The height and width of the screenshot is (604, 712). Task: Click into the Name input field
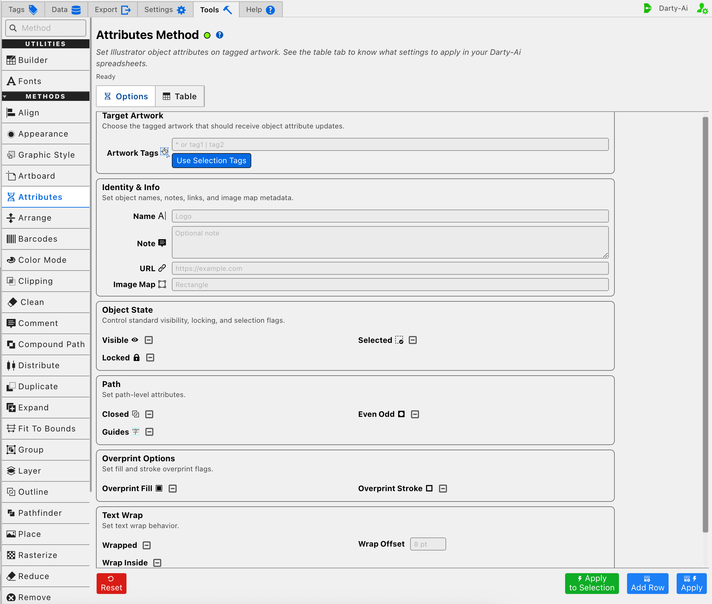click(x=390, y=216)
